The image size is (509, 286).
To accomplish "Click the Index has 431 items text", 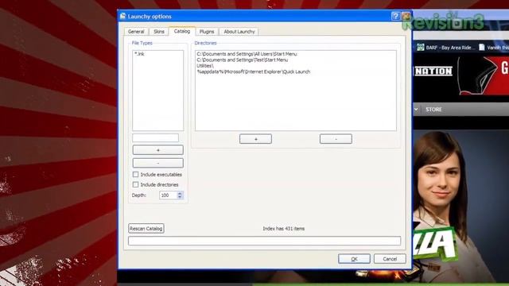I will point(284,229).
